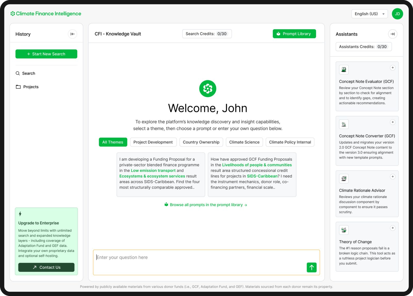Screen dimensions: 413x296
Task: Select the Climate Policy Internal theme
Action: pyautogui.click(x=290, y=142)
